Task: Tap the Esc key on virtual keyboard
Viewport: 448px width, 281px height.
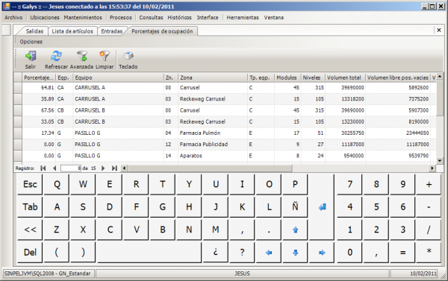Action: pos(30,184)
